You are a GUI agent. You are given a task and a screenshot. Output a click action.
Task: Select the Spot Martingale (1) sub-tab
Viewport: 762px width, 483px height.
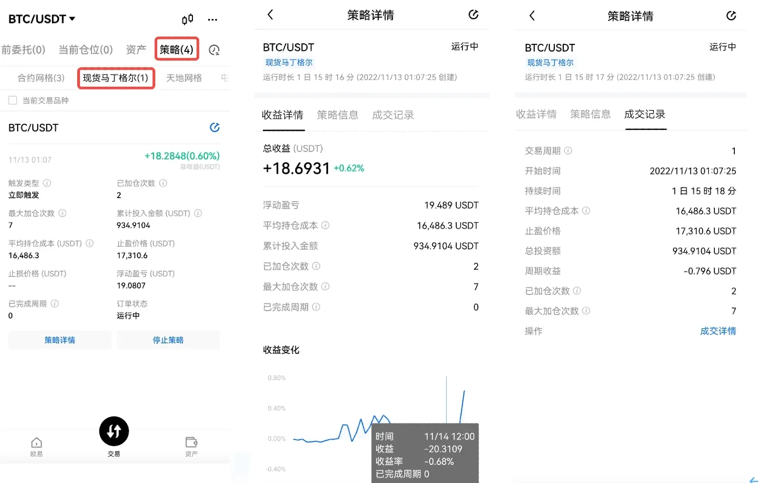click(x=116, y=78)
